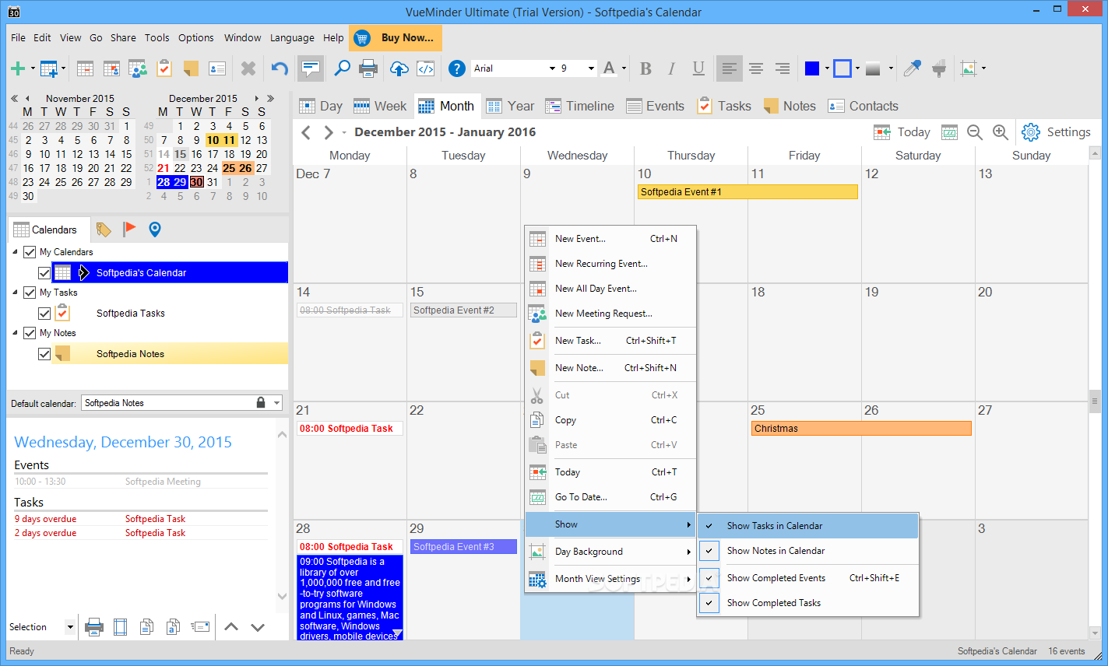The image size is (1108, 666).
Task: Click the HTML code export icon
Action: pos(426,68)
